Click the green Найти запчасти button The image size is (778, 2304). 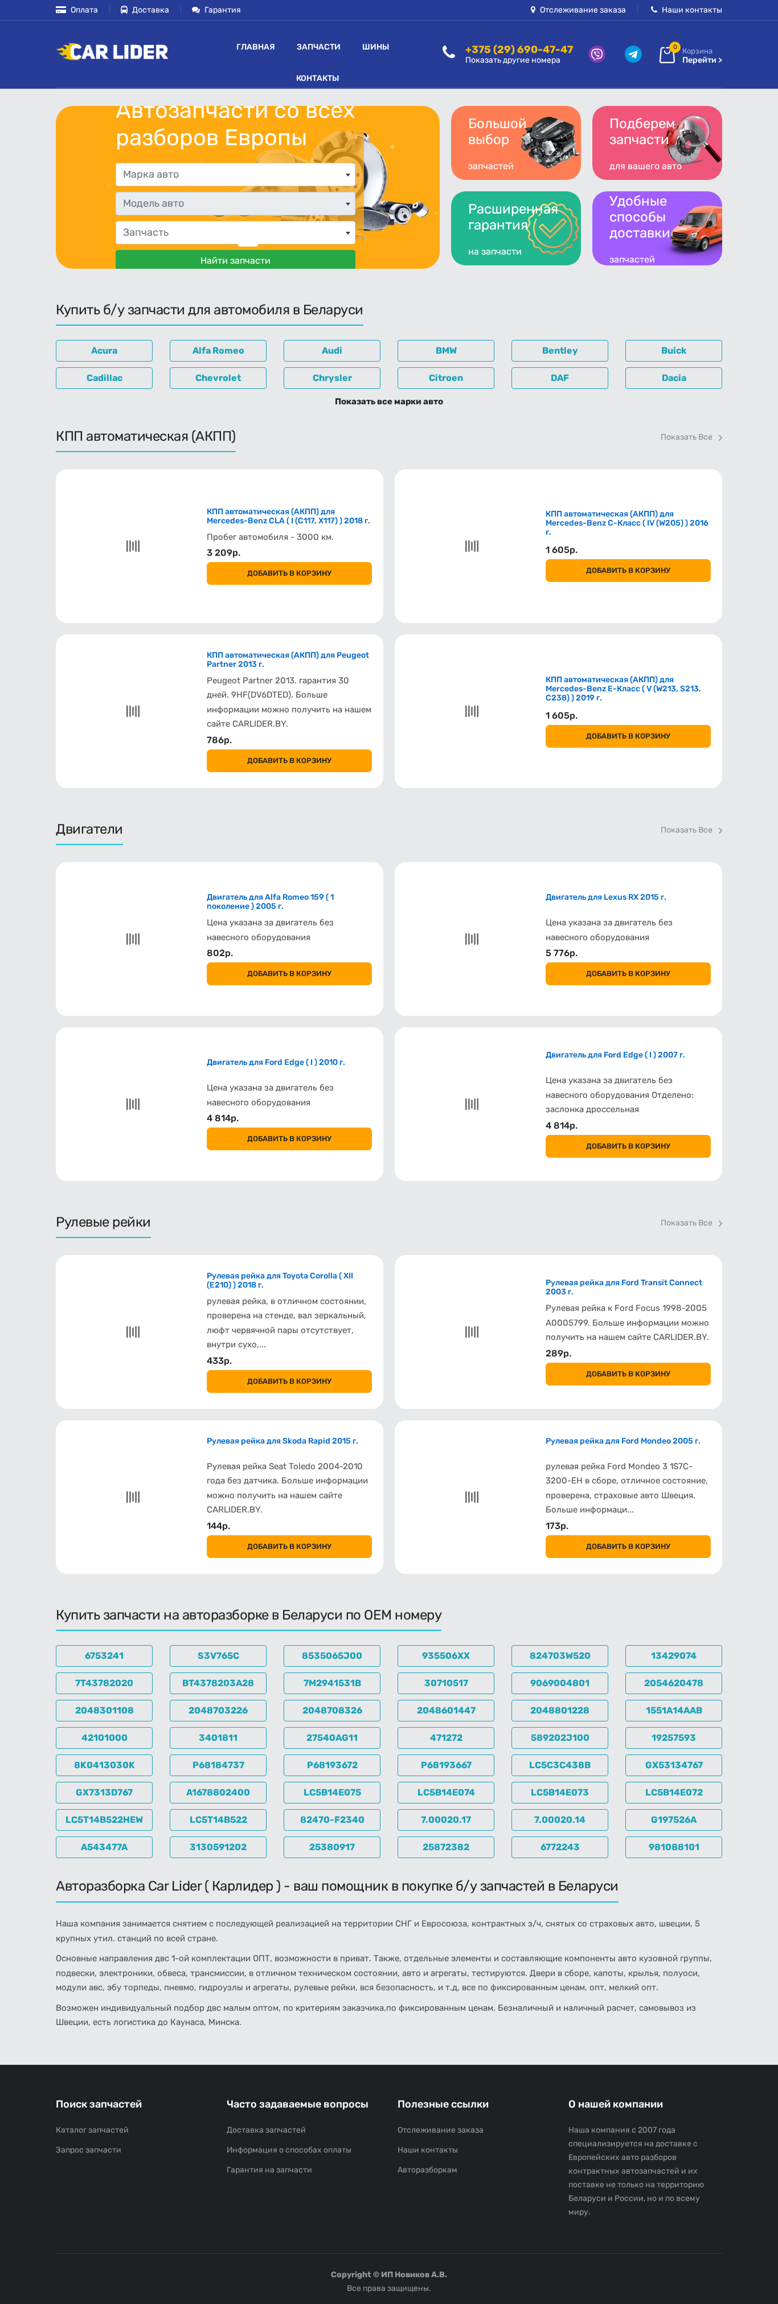[235, 259]
